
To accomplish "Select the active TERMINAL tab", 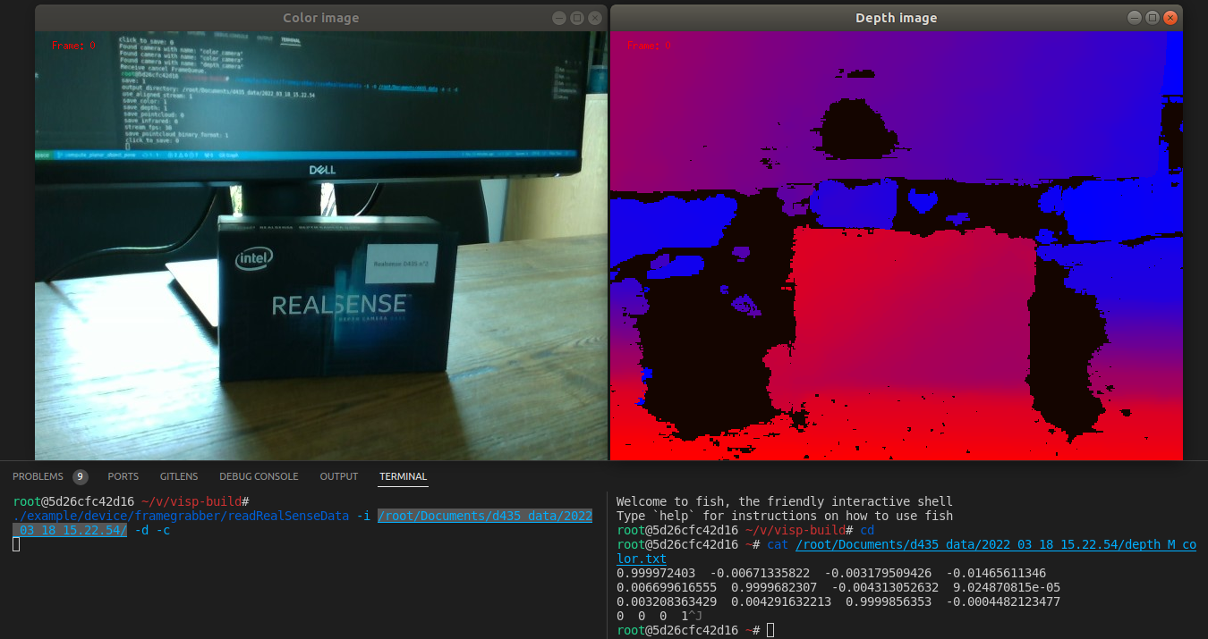I will click(403, 476).
